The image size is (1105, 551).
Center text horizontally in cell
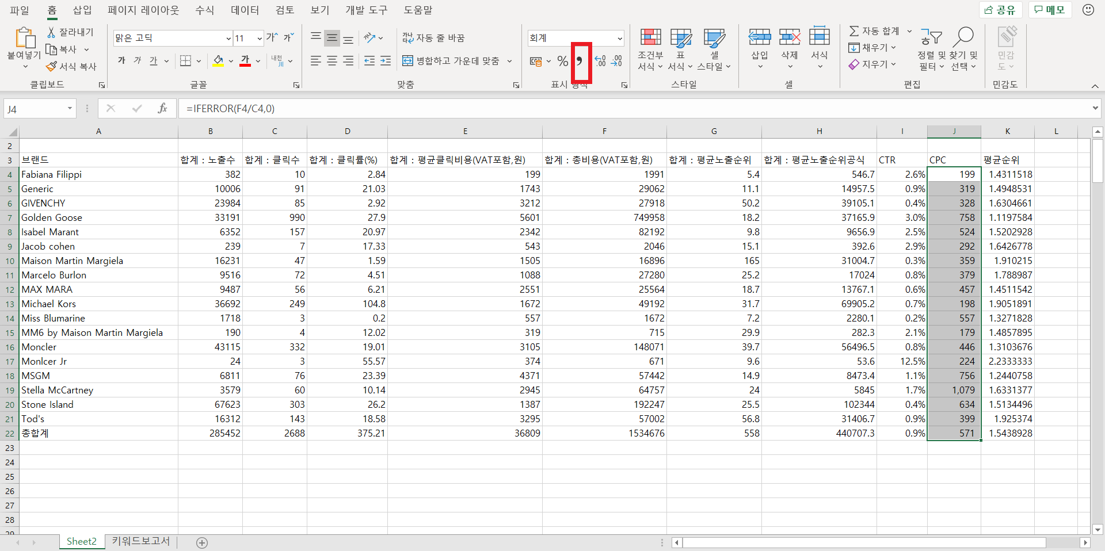[x=332, y=60]
